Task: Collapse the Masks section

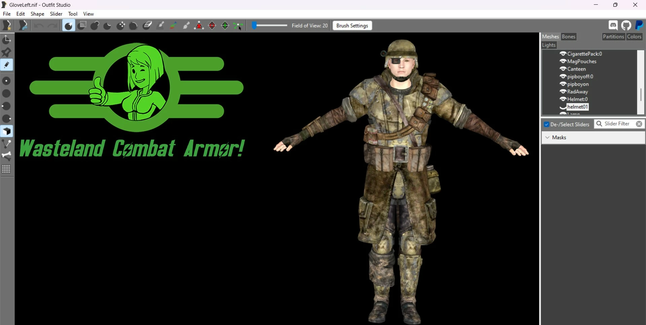Action: pos(547,138)
